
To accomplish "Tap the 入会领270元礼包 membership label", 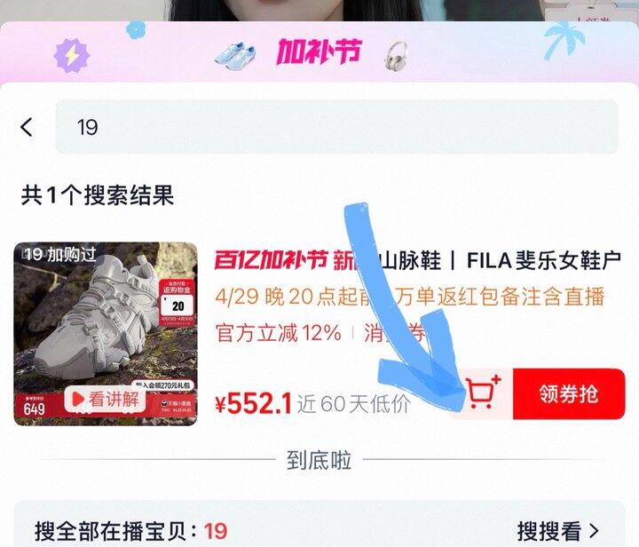I will (163, 384).
